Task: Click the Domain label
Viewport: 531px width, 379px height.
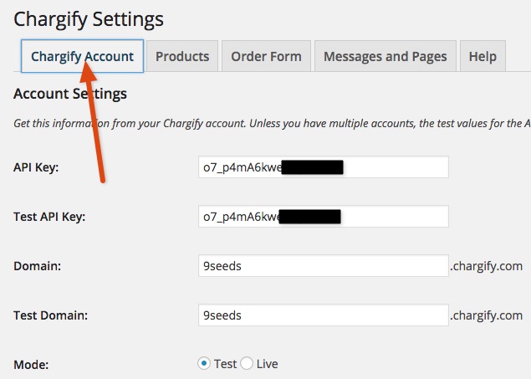Action: 38,266
